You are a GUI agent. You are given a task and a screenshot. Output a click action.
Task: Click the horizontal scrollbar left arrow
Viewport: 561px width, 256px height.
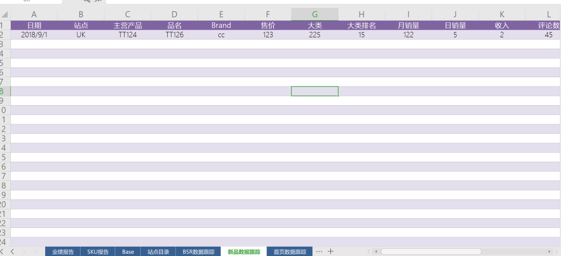(376, 252)
